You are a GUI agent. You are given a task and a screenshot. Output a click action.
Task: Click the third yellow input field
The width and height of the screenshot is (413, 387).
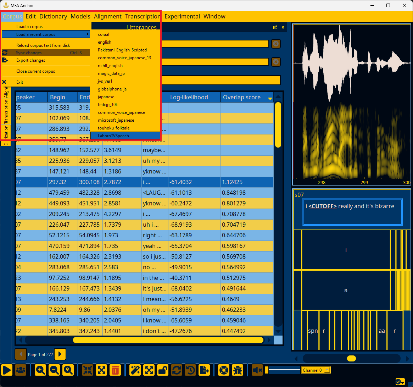(x=221, y=80)
